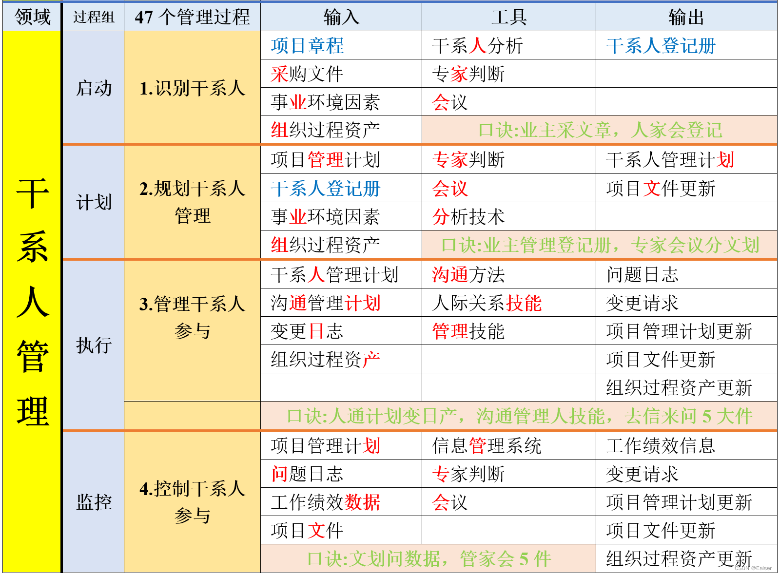779x575 pixels.
Task: Click the 输入 column header
Action: click(x=341, y=17)
